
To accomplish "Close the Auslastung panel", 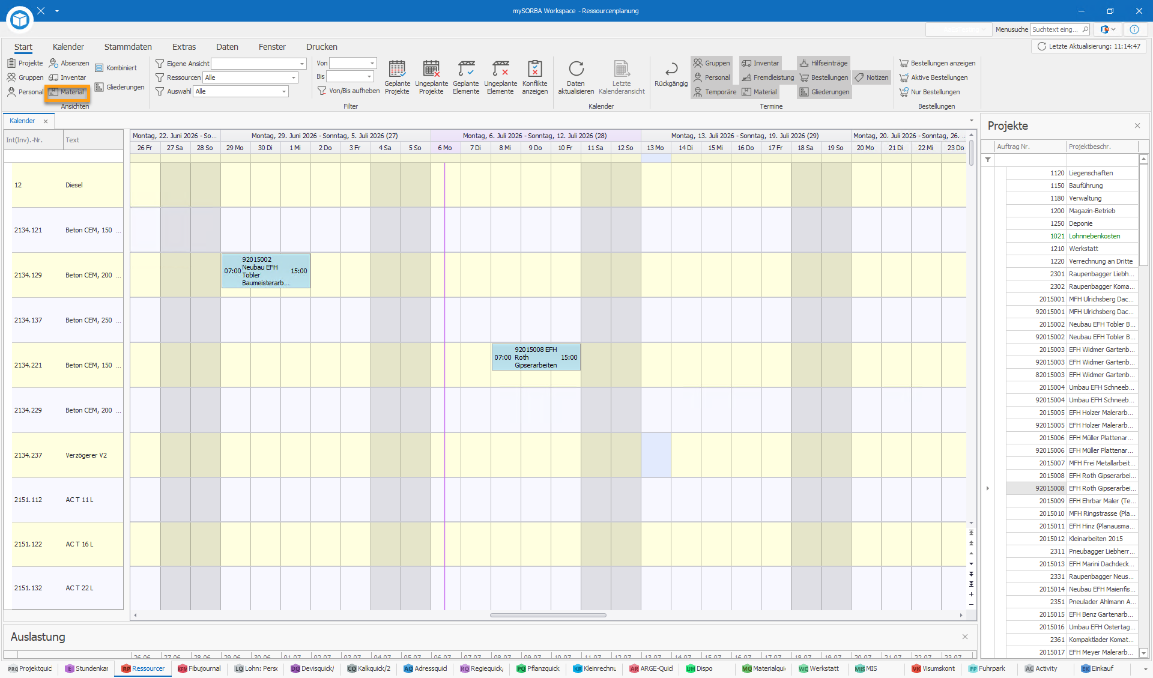I will coord(964,637).
